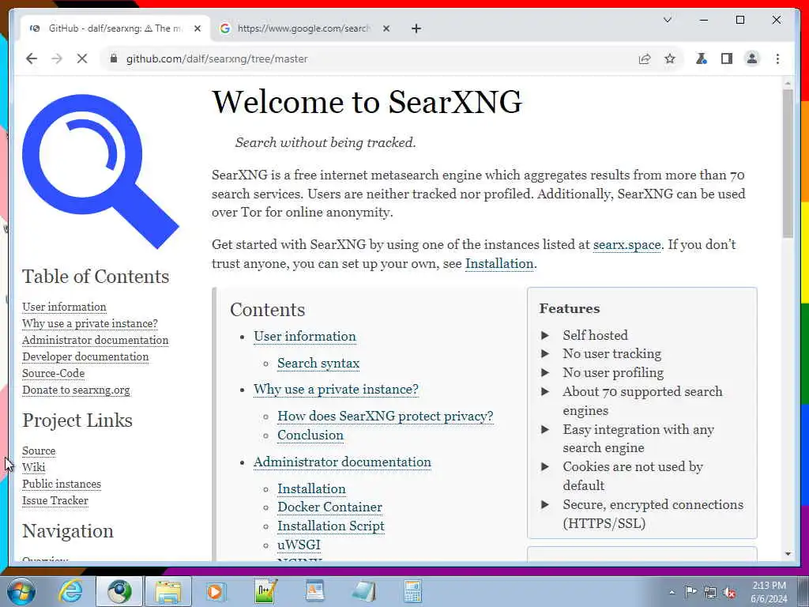Click the SearXNG magnifying glass logo
The height and width of the screenshot is (607, 809).
click(x=100, y=171)
